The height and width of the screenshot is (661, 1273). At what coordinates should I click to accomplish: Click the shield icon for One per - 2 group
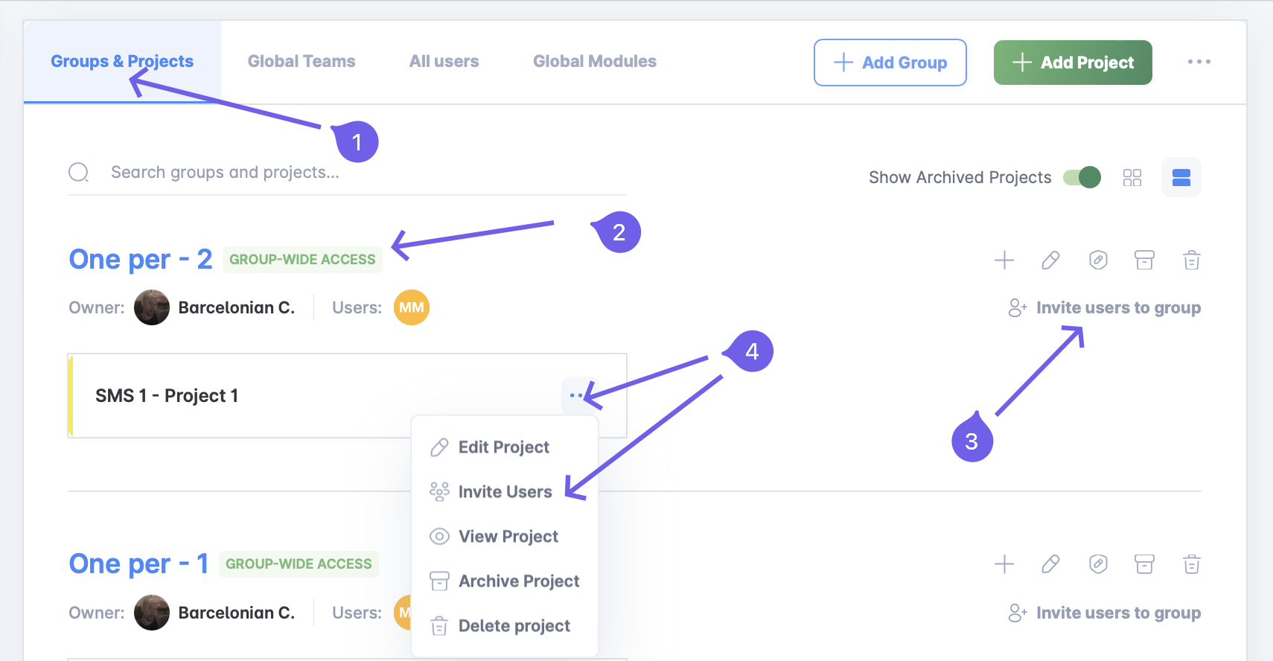tap(1098, 260)
